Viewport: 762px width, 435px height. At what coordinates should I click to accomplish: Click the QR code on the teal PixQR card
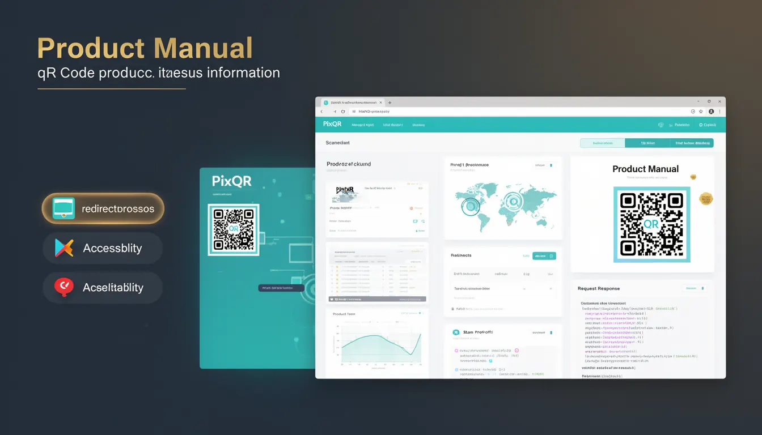click(x=233, y=229)
